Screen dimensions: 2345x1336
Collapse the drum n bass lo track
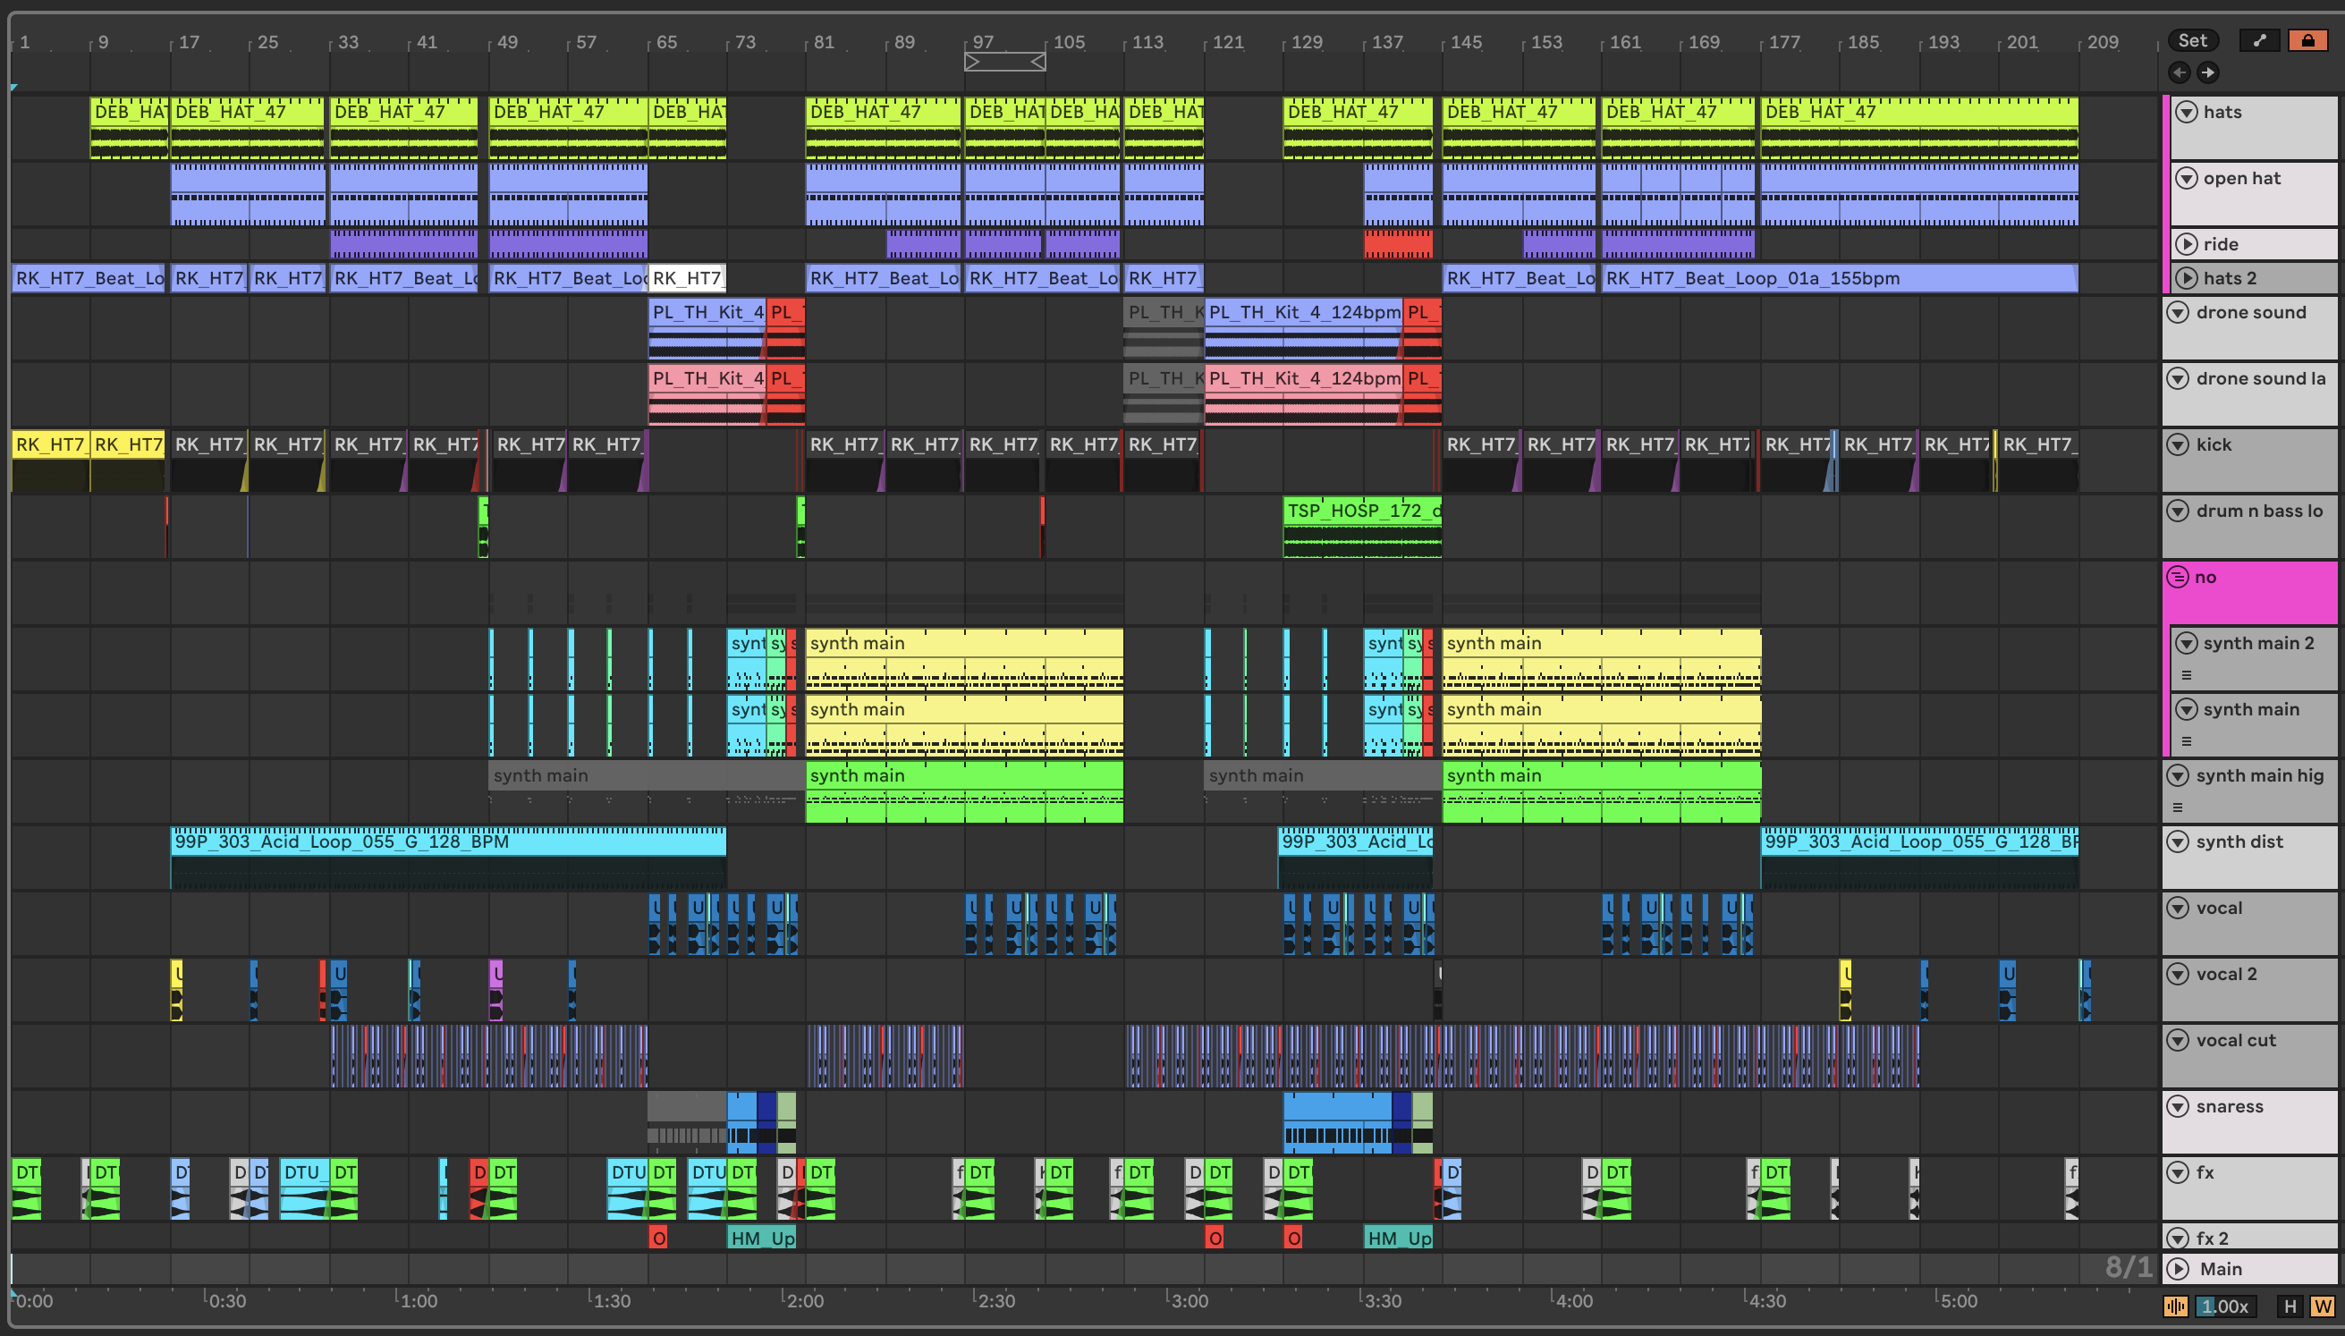pyautogui.click(x=2178, y=511)
